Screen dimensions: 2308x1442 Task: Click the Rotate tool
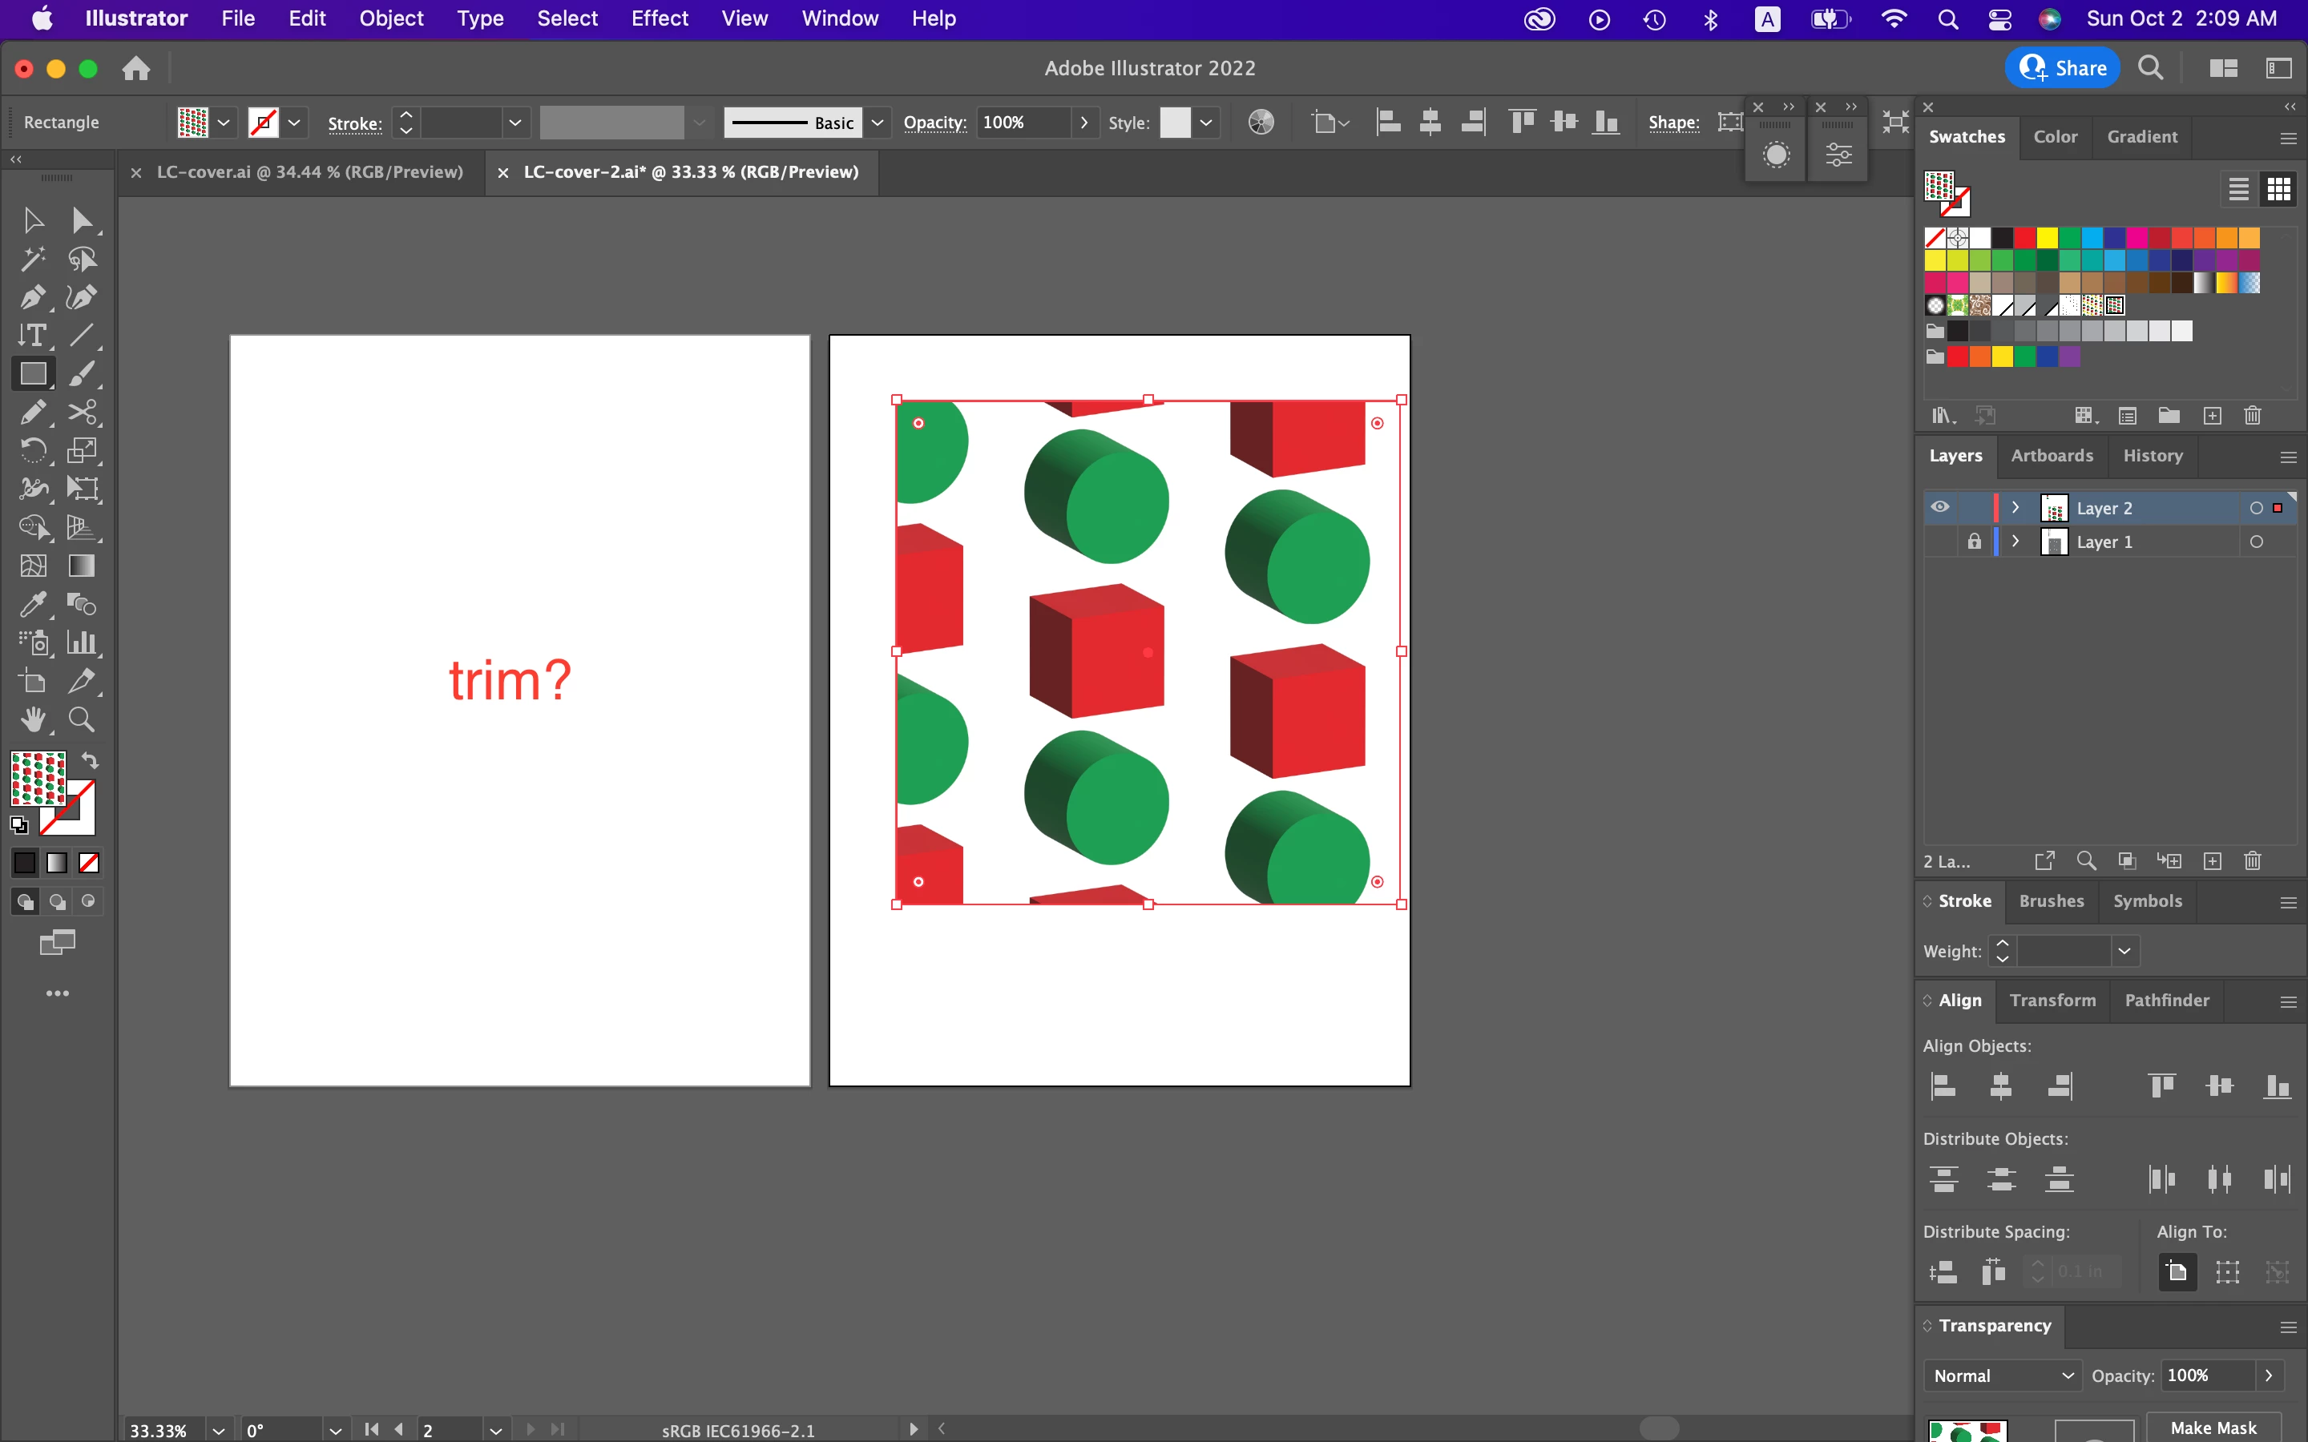(32, 450)
